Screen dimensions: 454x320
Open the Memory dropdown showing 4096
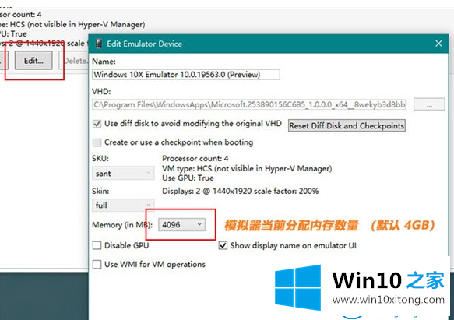click(x=181, y=225)
